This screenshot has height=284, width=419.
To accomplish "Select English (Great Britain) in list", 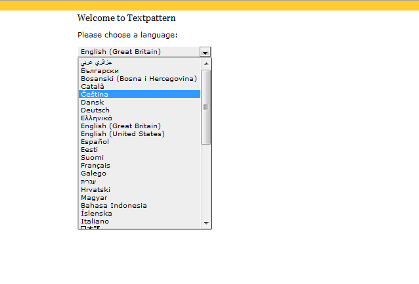I will pos(140,126).
